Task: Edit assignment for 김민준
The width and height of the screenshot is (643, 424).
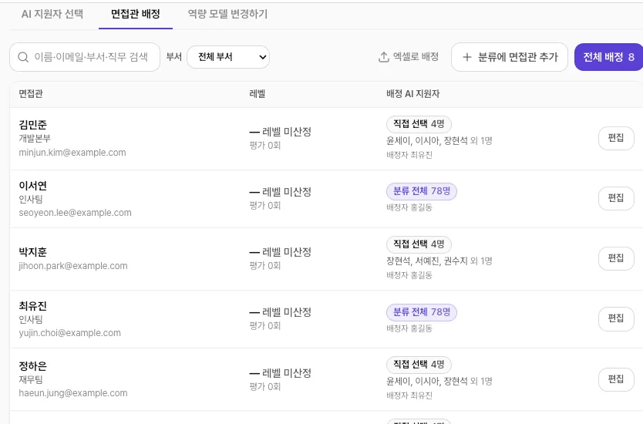Action: tap(616, 138)
